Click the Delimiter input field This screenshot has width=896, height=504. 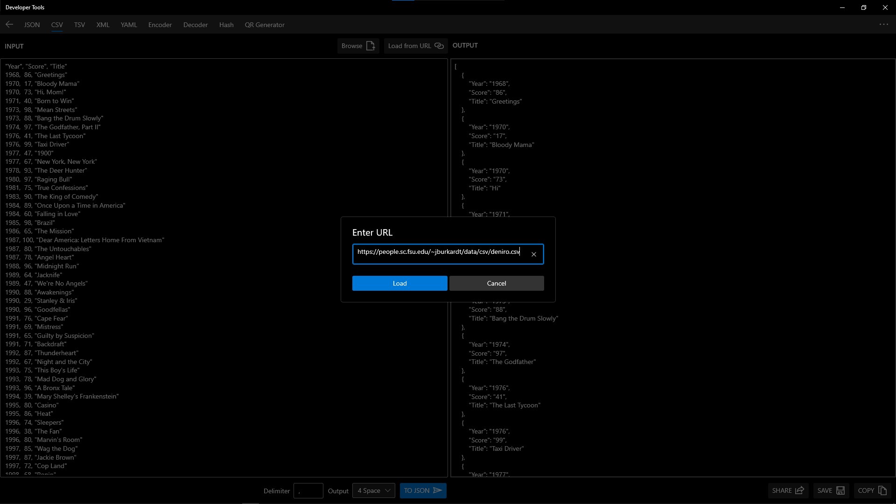[308, 490]
